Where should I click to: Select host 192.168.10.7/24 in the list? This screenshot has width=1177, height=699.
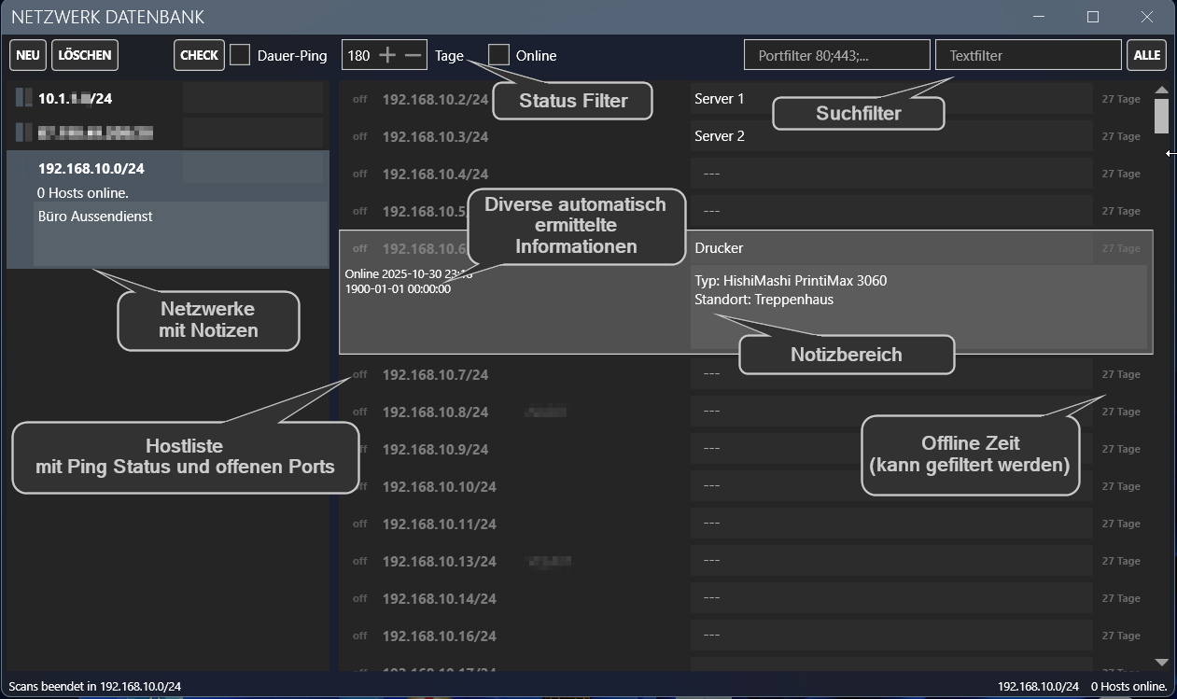click(435, 374)
